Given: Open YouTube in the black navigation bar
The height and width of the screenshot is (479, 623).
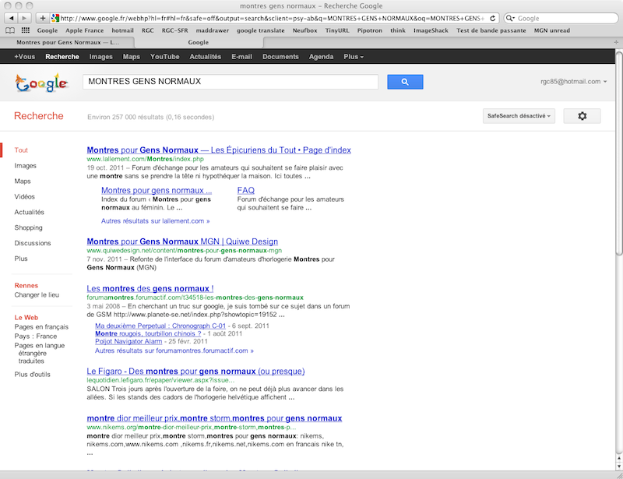Looking at the screenshot, I should click(x=164, y=57).
